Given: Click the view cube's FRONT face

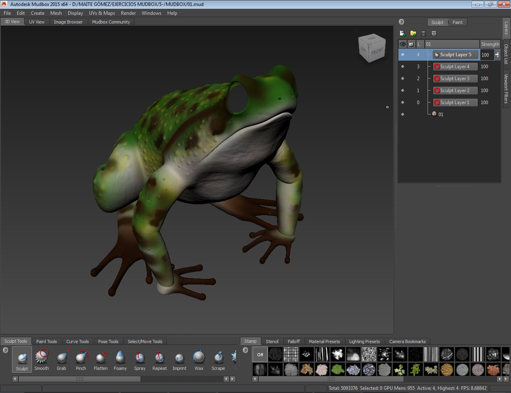Looking at the screenshot, I should coord(377,51).
